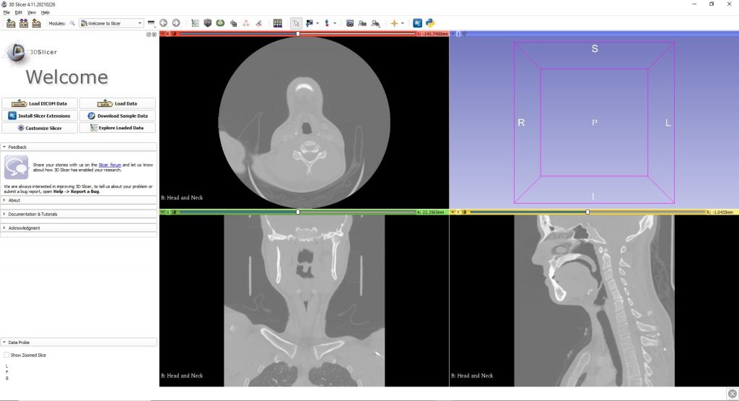Open the module search magnifier
The width and height of the screenshot is (739, 401).
(72, 23)
